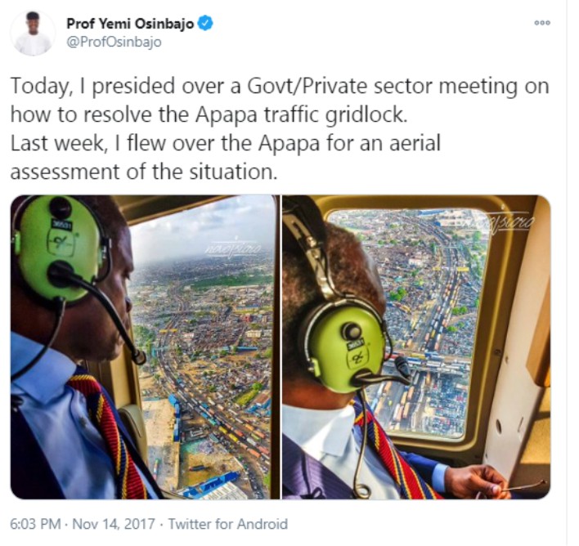Select the Nov 14, 2017 date
579x546 pixels.
114,524
